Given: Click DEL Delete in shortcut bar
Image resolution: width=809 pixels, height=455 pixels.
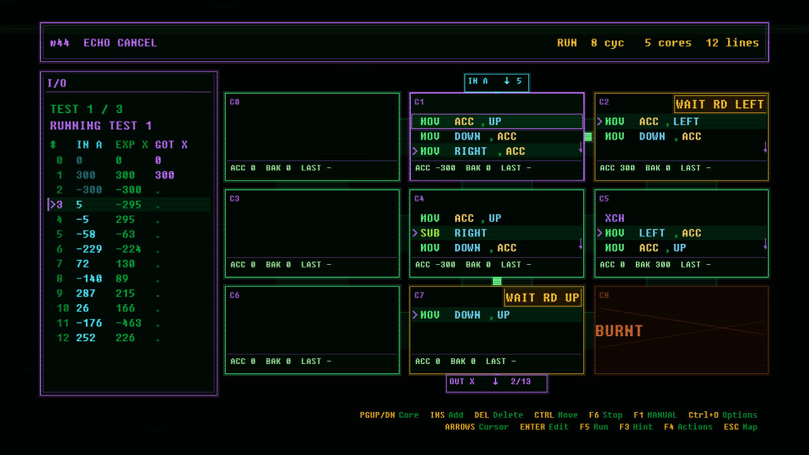Looking at the screenshot, I should [499, 415].
